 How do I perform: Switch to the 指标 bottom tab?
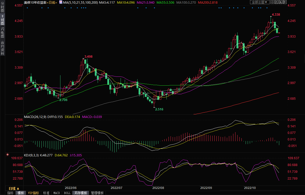pyautogui.click(x=10, y=193)
